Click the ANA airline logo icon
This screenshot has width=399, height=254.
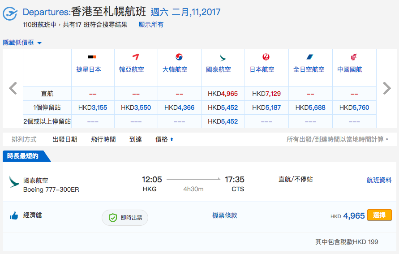pyautogui.click(x=310, y=57)
